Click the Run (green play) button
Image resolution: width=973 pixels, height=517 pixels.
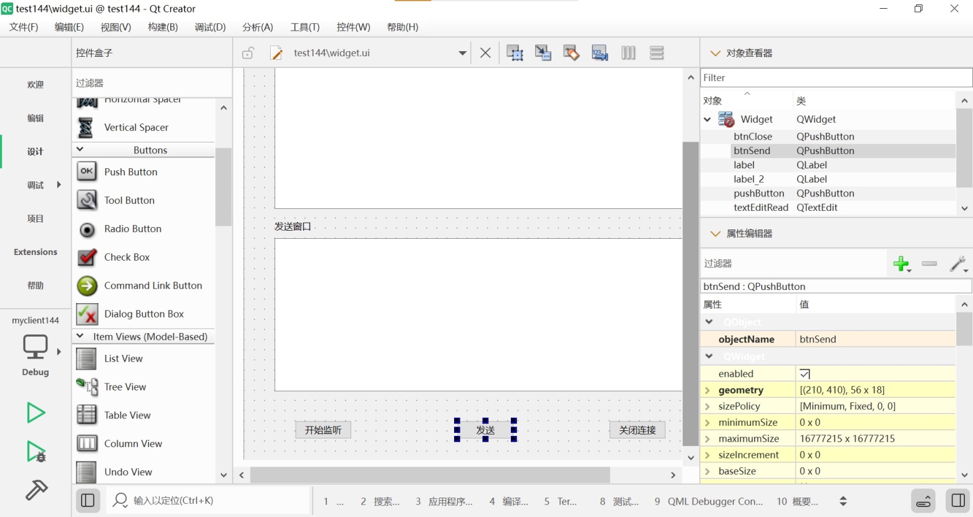(x=36, y=413)
